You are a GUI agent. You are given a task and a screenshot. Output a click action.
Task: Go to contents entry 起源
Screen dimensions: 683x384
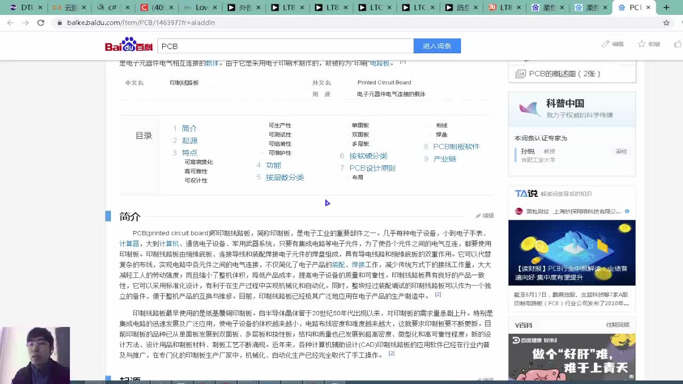(189, 140)
